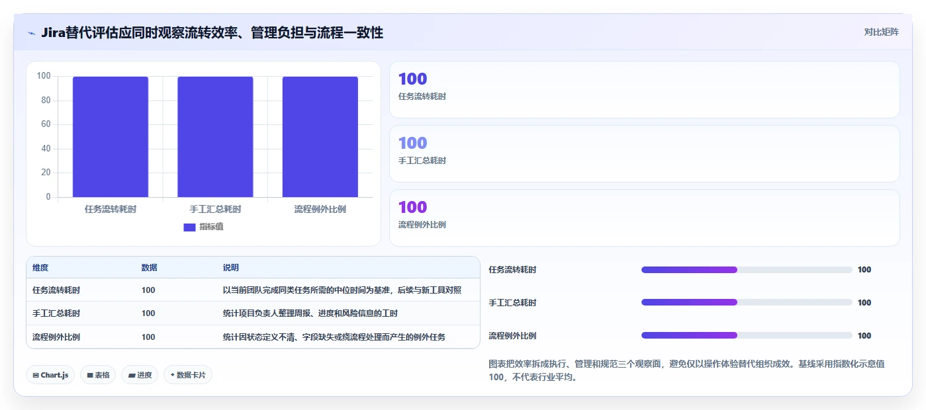Click value 100 right of 任务流转耗时 progress bar
This screenshot has height=410, width=926.
point(864,270)
